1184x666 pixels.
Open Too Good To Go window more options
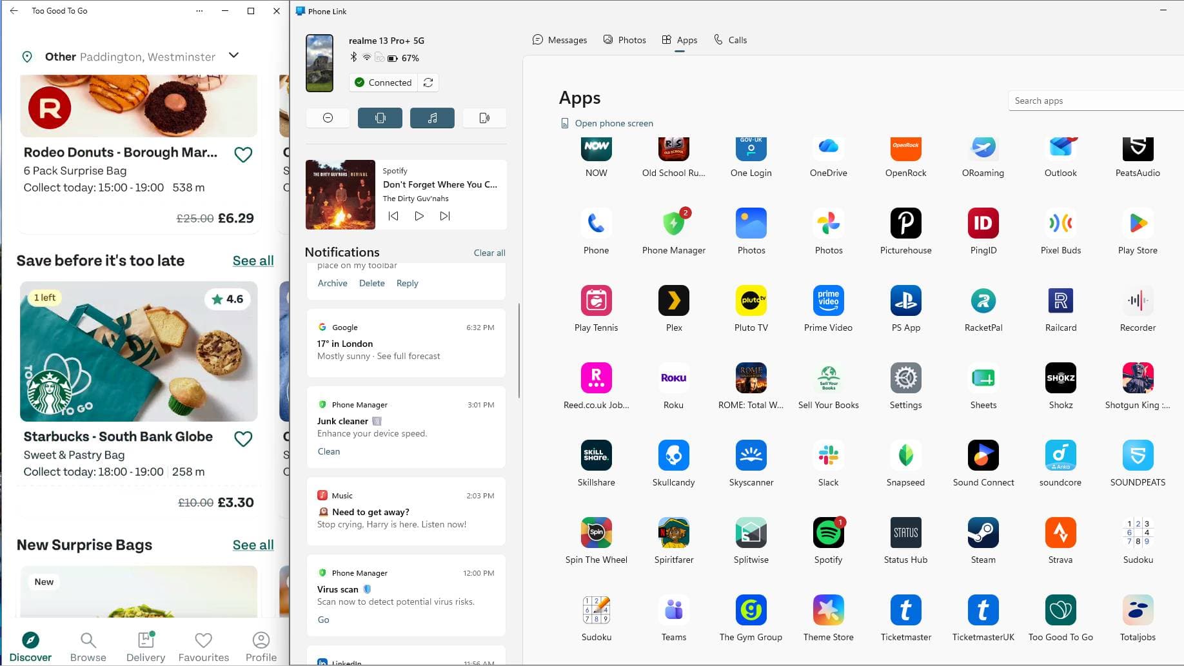(199, 11)
